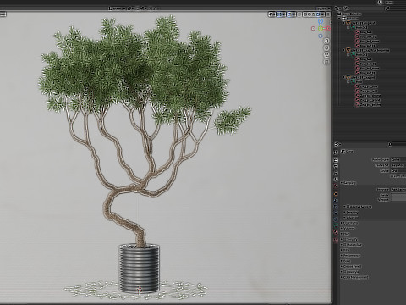Open the viewport shading options dropdown arrow
Viewport: 406px width, 305px height.
(322, 14)
